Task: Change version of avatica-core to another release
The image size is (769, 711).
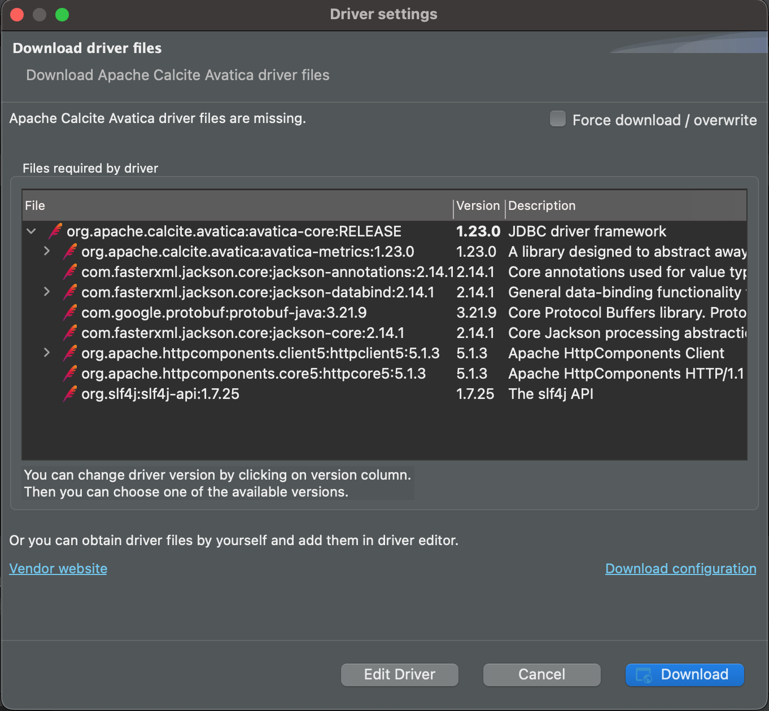Action: (478, 231)
